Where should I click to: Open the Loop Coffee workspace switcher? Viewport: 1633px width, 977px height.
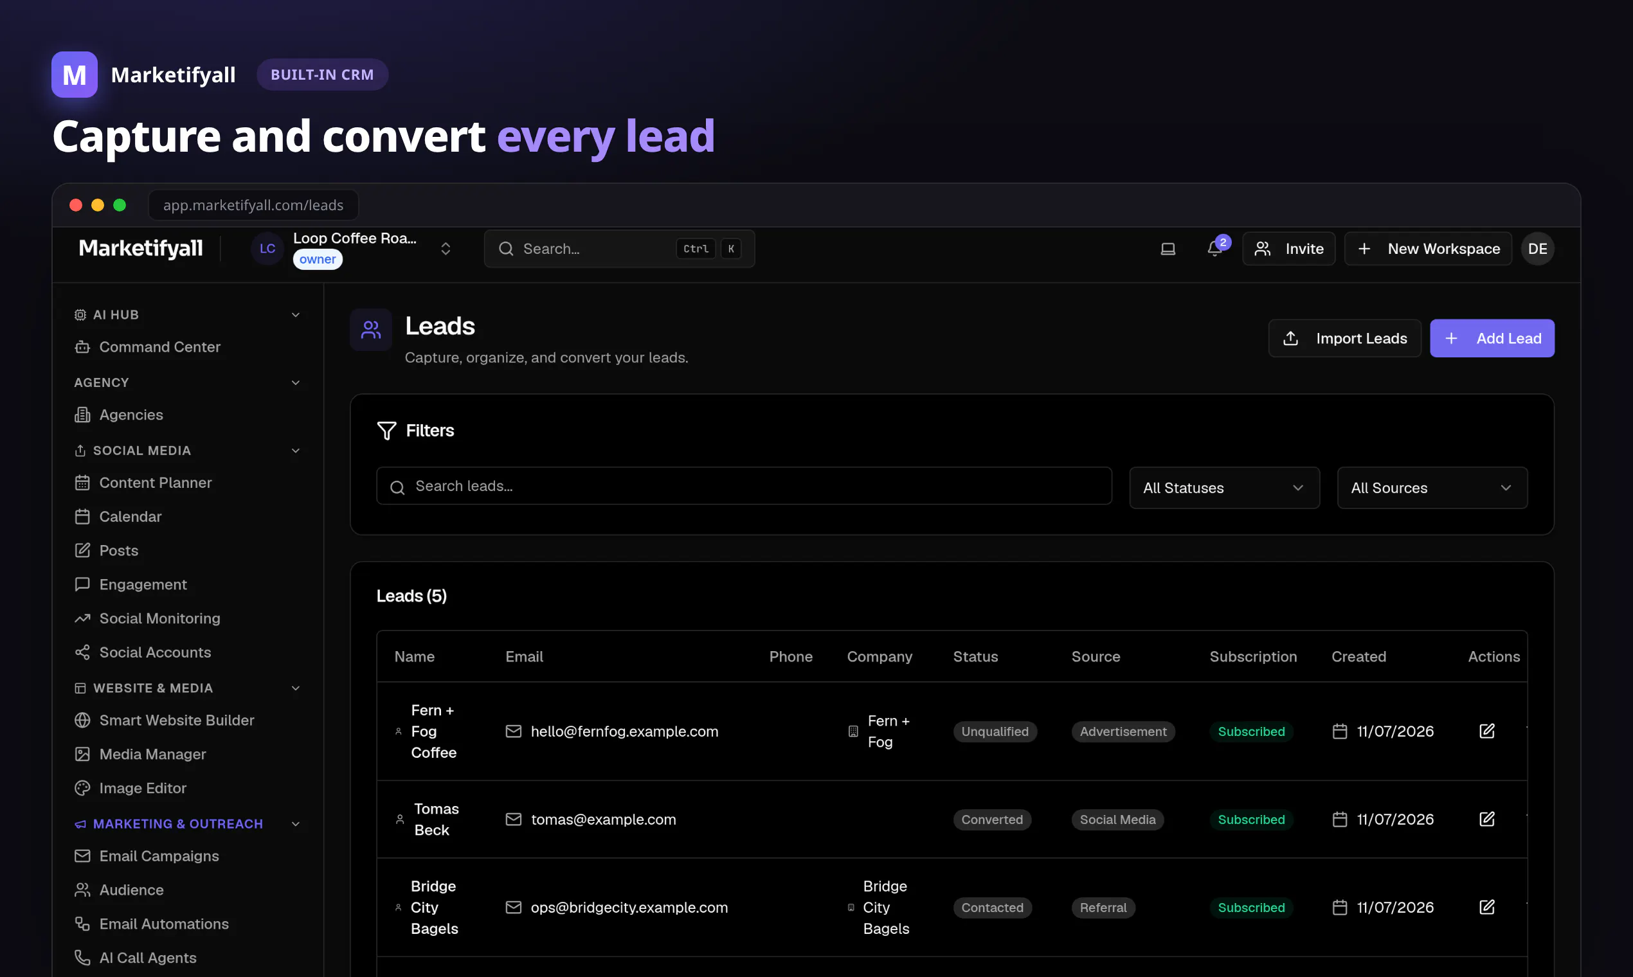pyautogui.click(x=446, y=249)
